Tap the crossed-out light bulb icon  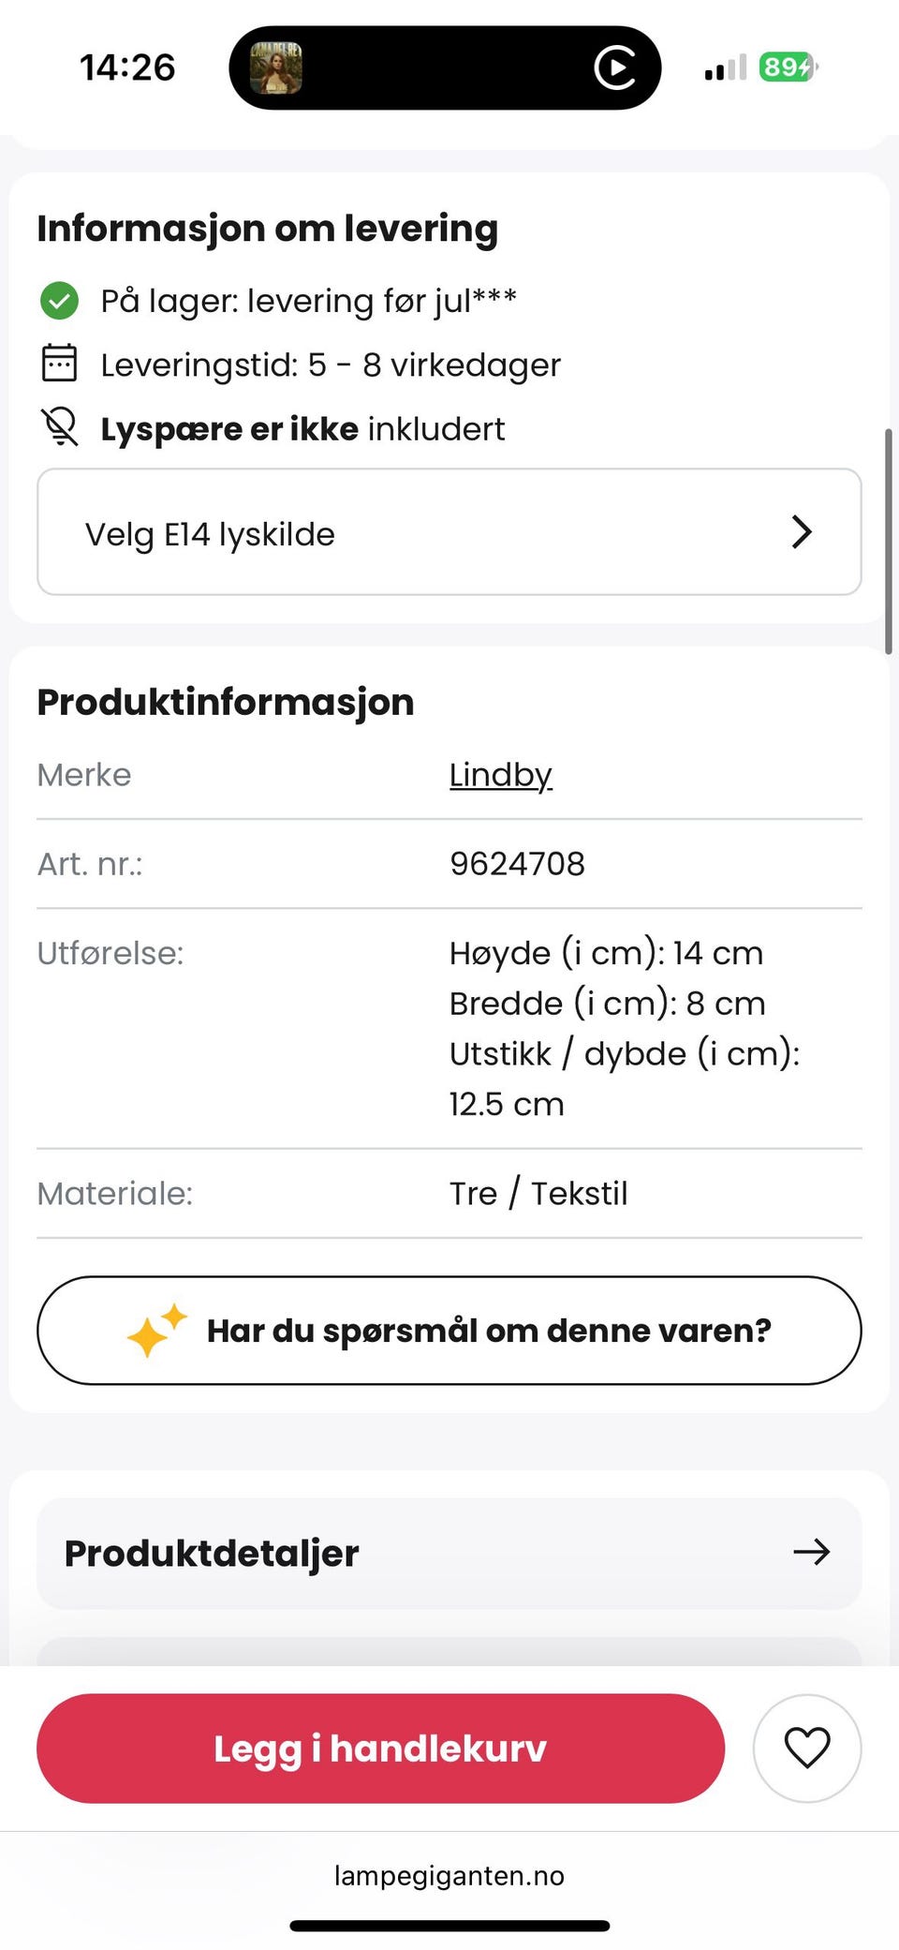(59, 427)
